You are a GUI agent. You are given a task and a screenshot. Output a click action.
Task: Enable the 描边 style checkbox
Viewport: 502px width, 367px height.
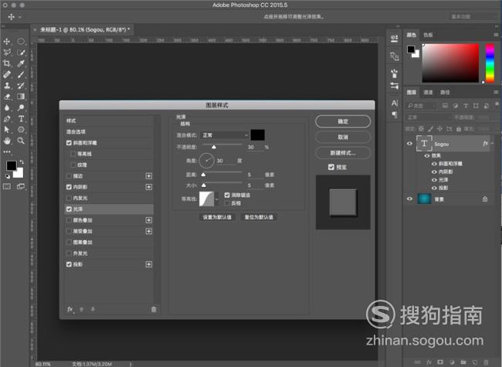(x=69, y=176)
